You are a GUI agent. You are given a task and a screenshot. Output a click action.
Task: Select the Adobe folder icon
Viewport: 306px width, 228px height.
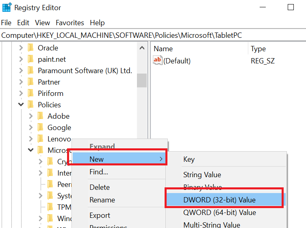tap(40, 116)
